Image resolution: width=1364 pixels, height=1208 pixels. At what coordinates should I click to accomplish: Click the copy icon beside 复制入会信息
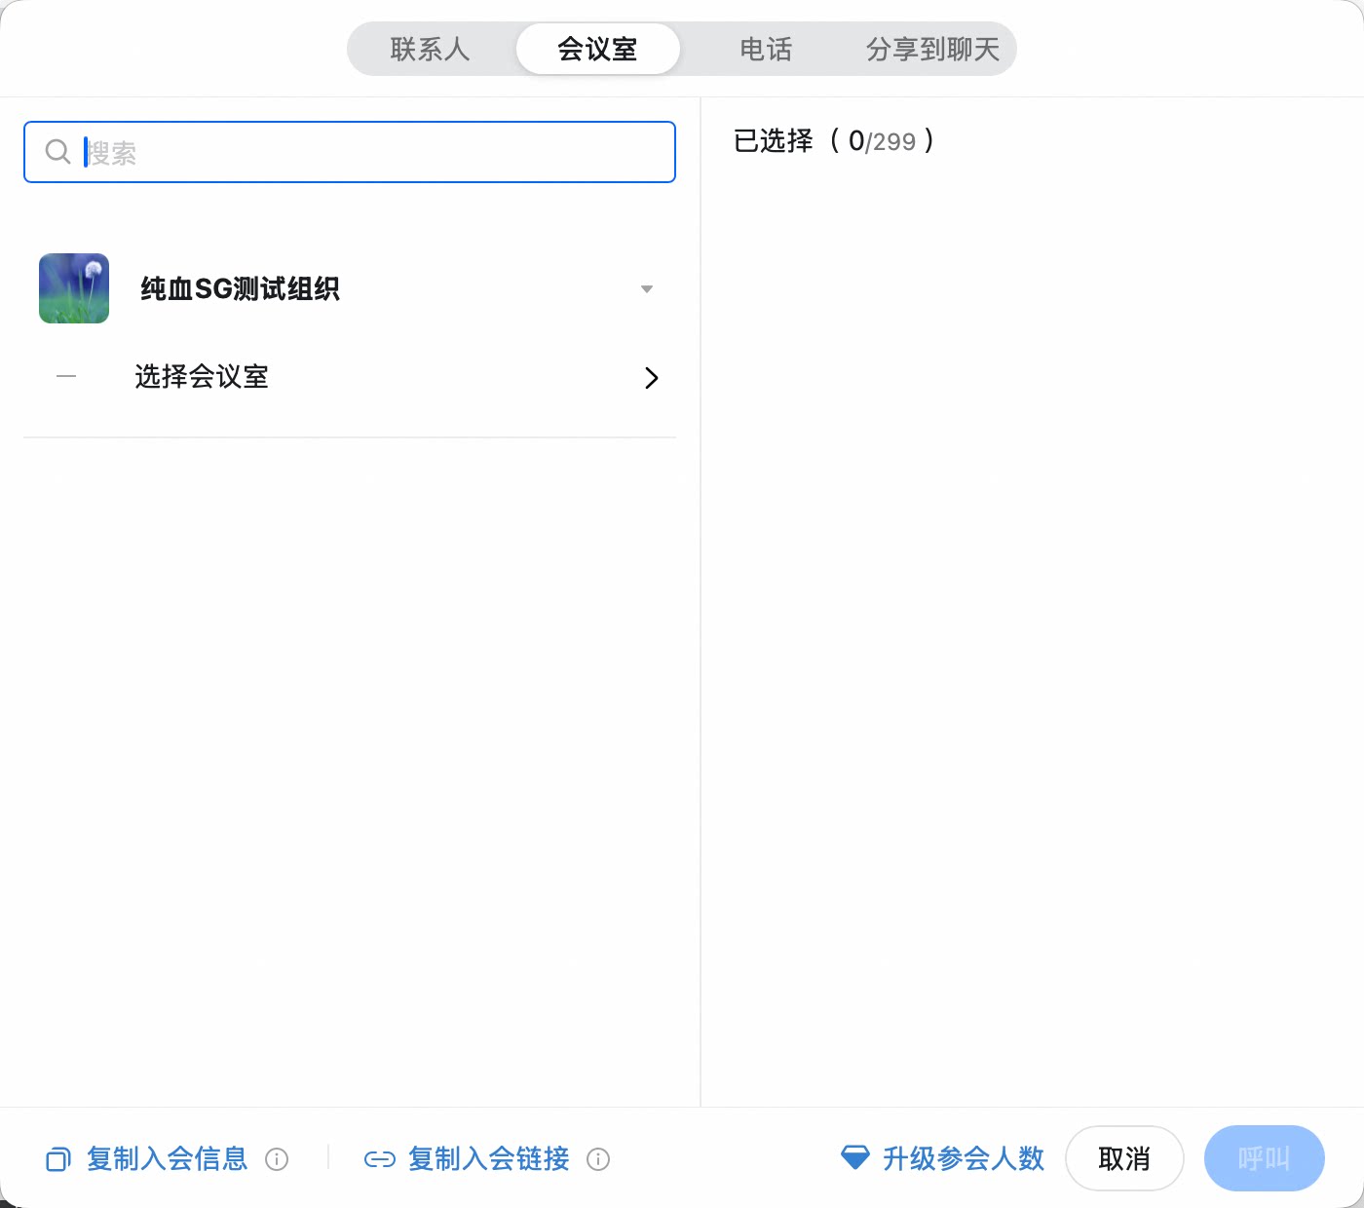click(x=58, y=1159)
